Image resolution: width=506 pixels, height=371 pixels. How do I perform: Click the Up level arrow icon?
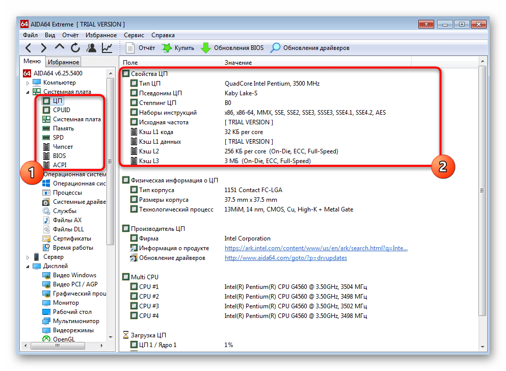point(60,48)
